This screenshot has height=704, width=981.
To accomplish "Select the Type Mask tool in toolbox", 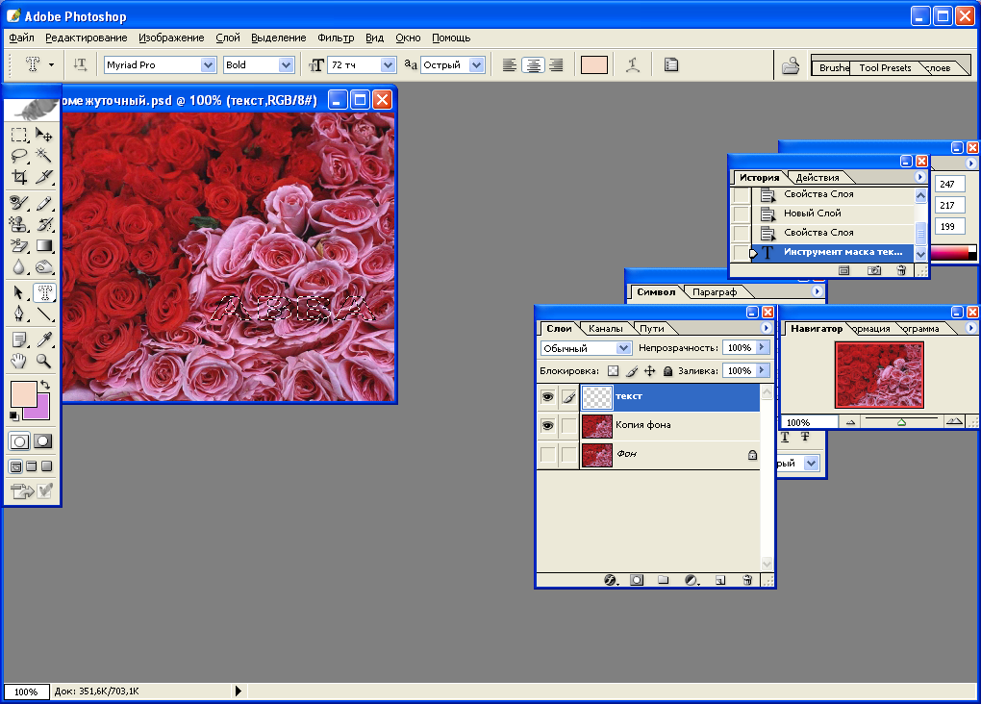I will [x=44, y=293].
